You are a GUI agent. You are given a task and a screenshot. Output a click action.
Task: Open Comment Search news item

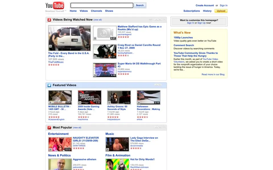point(184,45)
